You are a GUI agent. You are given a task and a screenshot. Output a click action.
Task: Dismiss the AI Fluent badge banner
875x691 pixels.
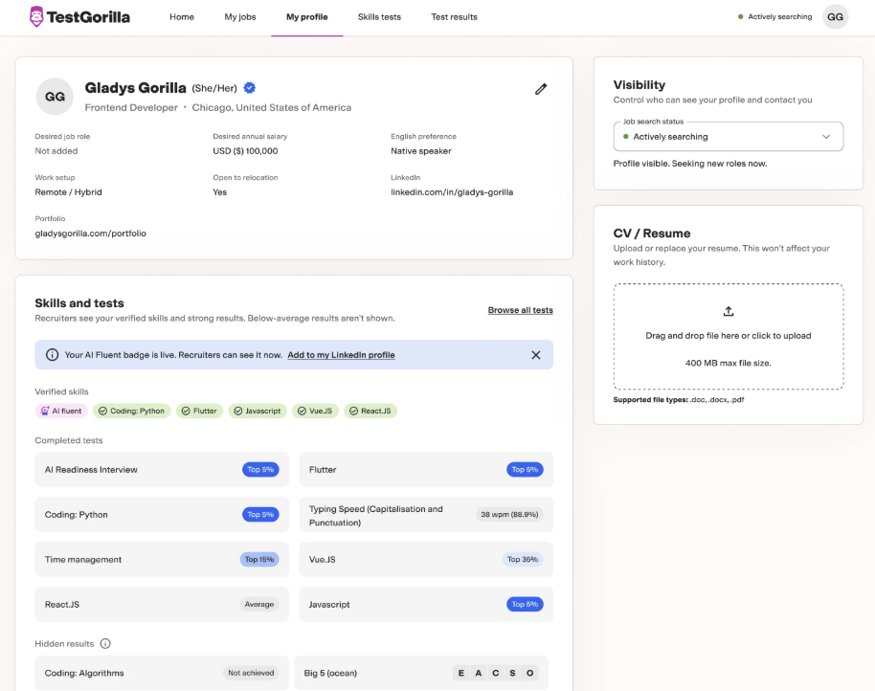pos(536,355)
